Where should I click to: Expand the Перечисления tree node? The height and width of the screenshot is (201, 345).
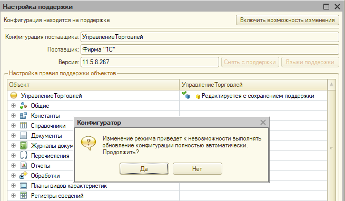coord(13,155)
